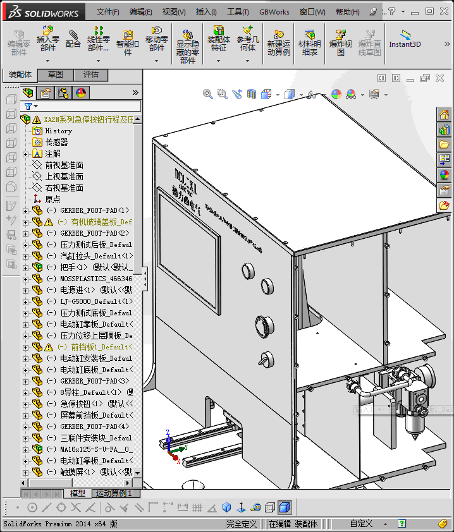Click View Settings monitor icon
Viewport: 454px width, 532px height.
(374, 94)
